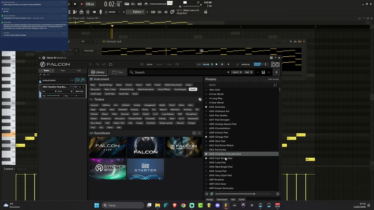Switch Falcon to MIXER view
This screenshot has height=210, width=374.
[x=160, y=64]
